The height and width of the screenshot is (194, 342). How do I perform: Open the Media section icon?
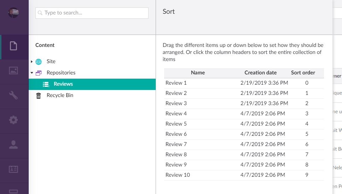tap(13, 71)
